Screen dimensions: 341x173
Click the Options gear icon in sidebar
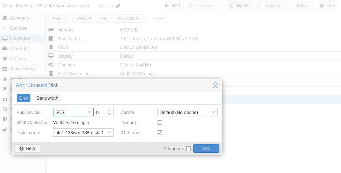click(5, 58)
